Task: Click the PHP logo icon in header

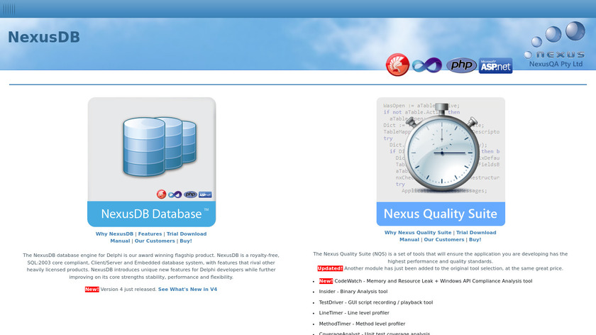Action: click(x=461, y=65)
